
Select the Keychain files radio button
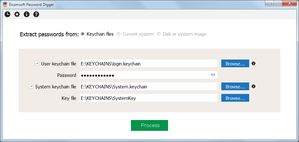[x=83, y=34]
